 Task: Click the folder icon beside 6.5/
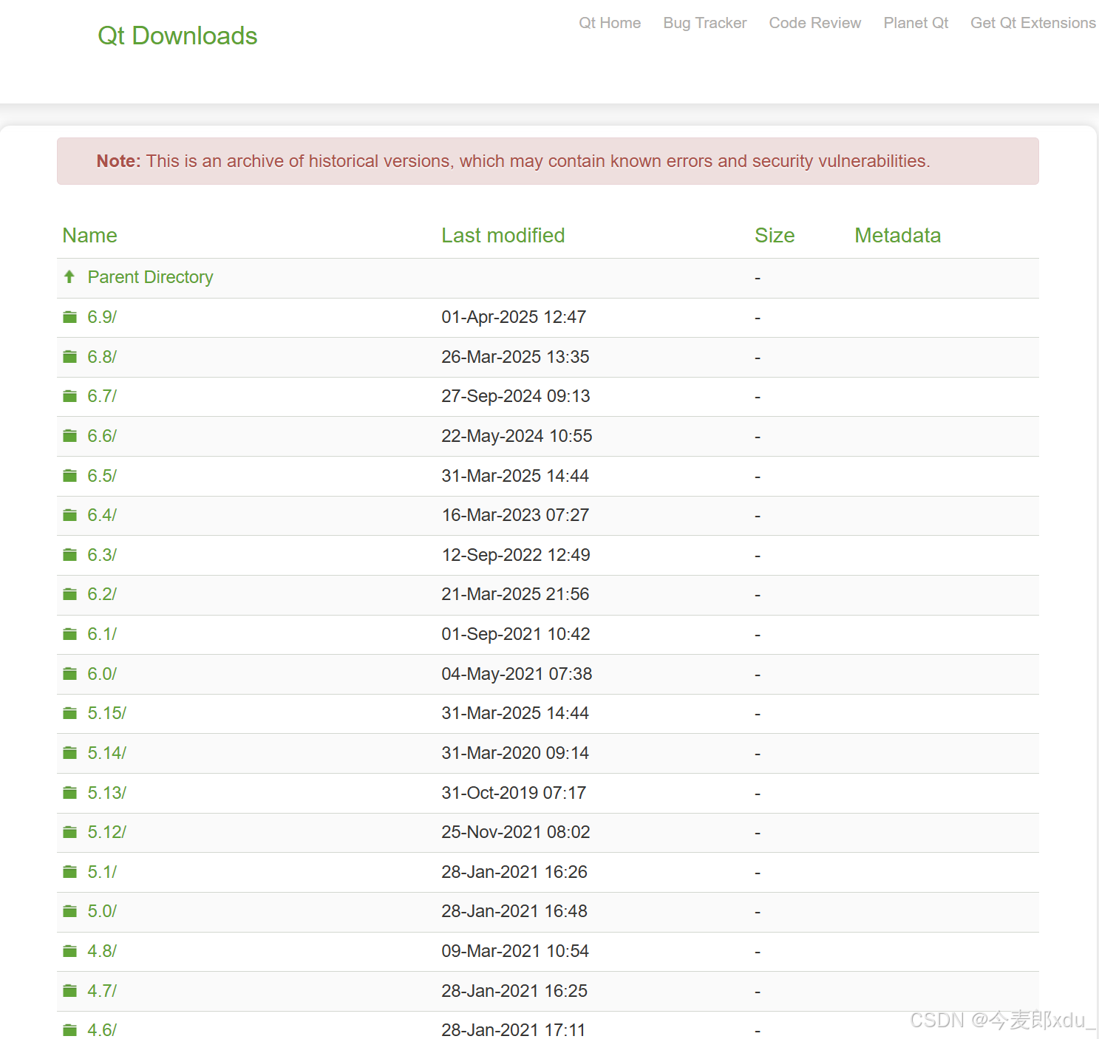70,476
